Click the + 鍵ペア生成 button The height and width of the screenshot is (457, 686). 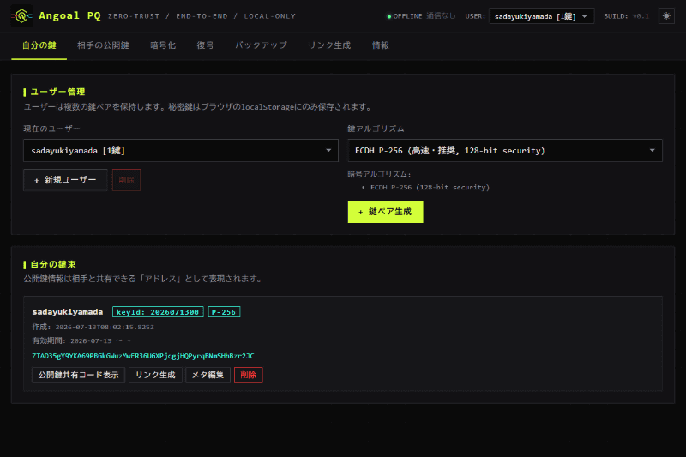(x=385, y=212)
